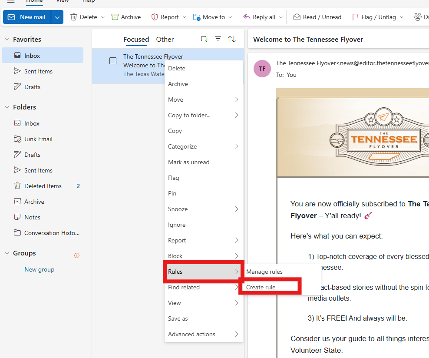Click the New mail envelope icon
Viewport: 429px width, 358px height.
pyautogui.click(x=11, y=17)
